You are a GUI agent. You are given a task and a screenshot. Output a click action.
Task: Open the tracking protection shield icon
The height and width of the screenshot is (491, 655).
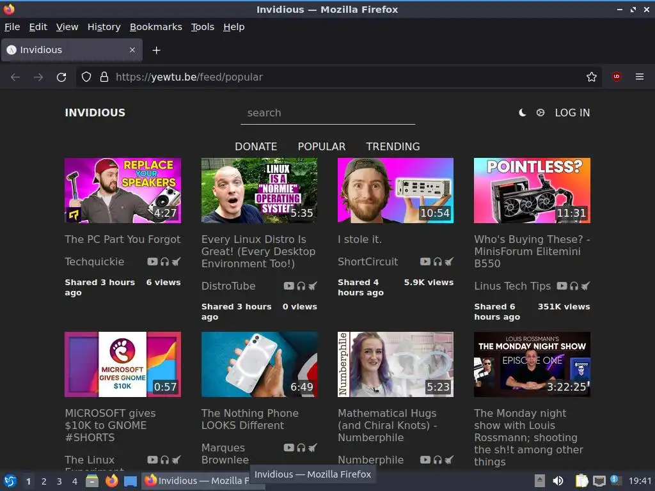coord(86,77)
